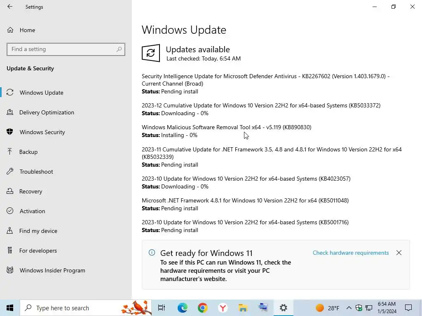Click the Last checked: Today, 6:54 AM text
The image size is (422, 316).
click(x=204, y=58)
